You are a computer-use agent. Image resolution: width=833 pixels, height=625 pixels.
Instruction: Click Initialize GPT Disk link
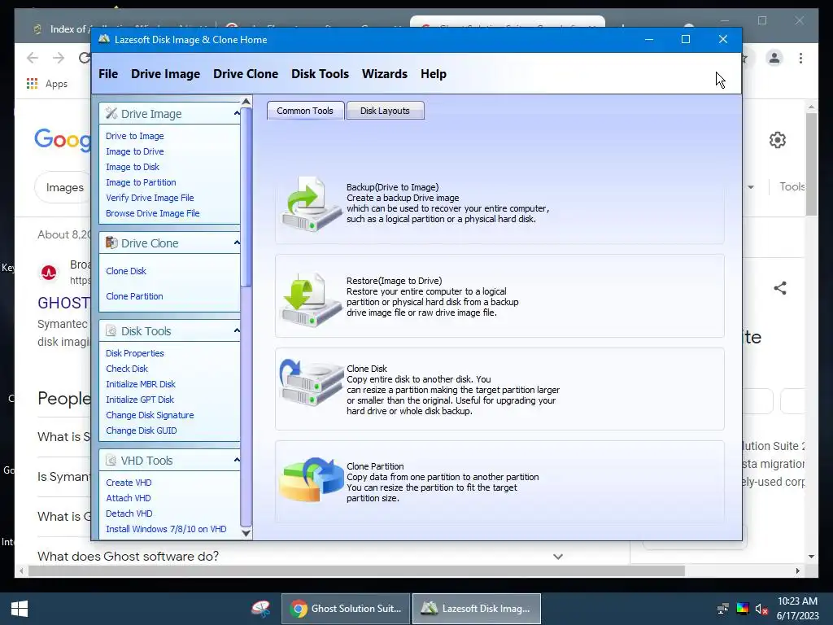tap(140, 400)
